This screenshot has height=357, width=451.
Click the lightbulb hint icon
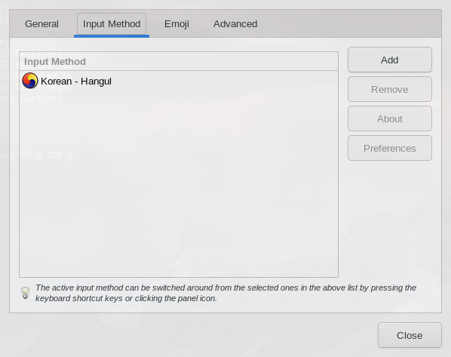pos(26,293)
